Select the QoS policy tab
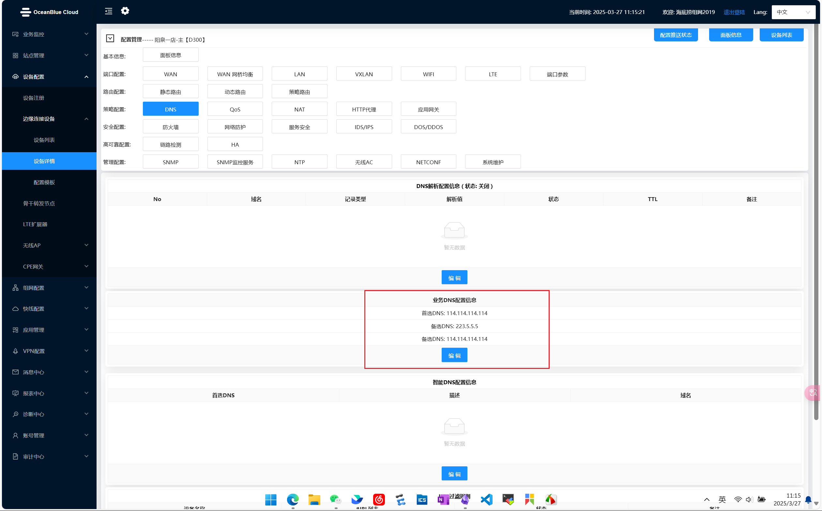The width and height of the screenshot is (822, 511). [x=235, y=109]
